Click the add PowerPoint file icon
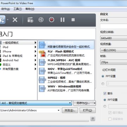Image resolution: width=127 pixels, height=127 pixels. pyautogui.click(x=2, y=20)
